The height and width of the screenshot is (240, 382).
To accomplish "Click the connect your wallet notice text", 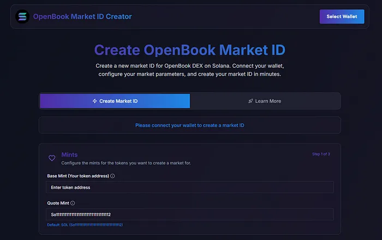I will coord(190,125).
